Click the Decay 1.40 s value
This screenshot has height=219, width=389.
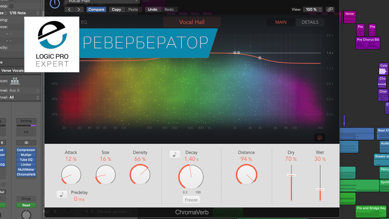tap(191, 159)
